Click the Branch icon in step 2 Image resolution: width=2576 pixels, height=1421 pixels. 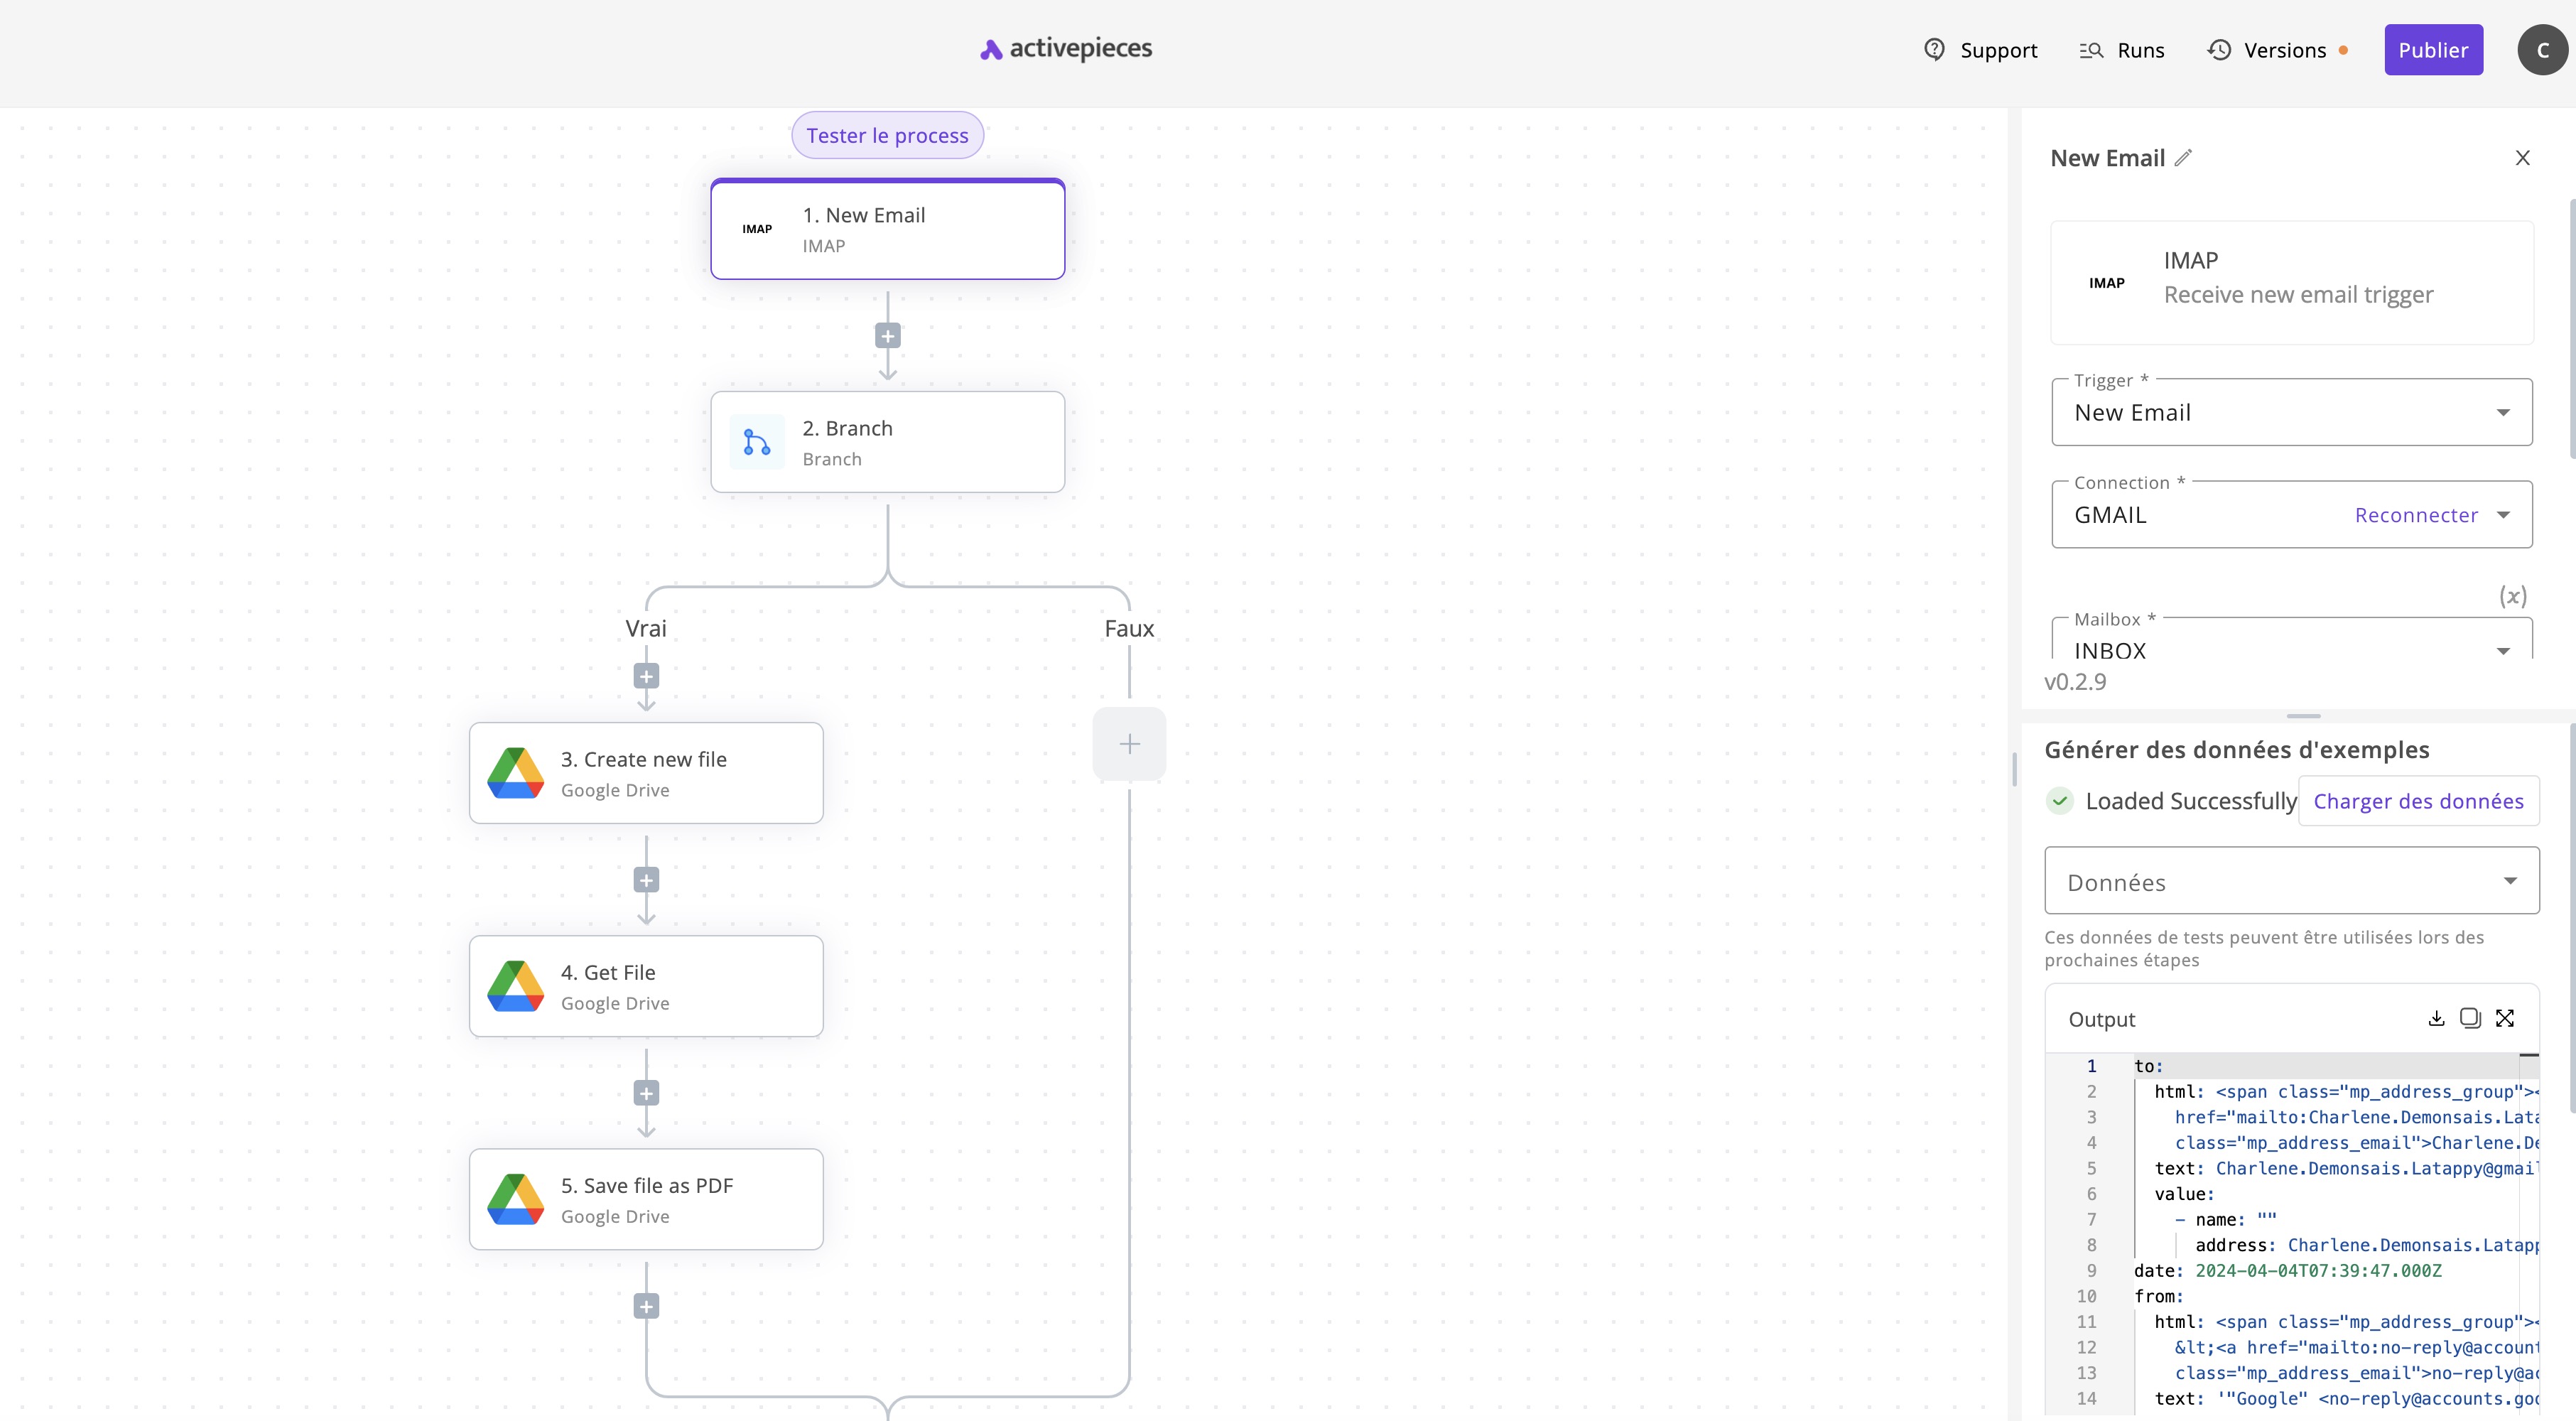pyautogui.click(x=757, y=442)
